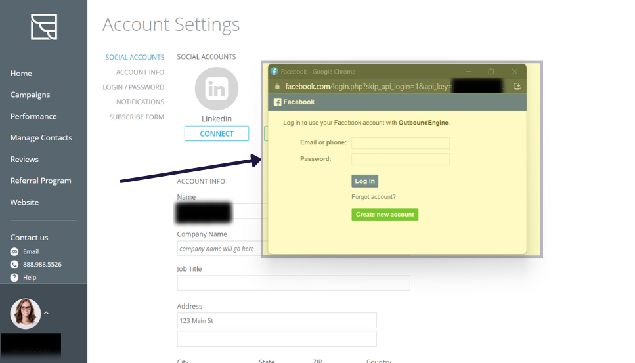Click the Facebook logo in the popup header
This screenshot has height=363, width=635.
(x=277, y=102)
